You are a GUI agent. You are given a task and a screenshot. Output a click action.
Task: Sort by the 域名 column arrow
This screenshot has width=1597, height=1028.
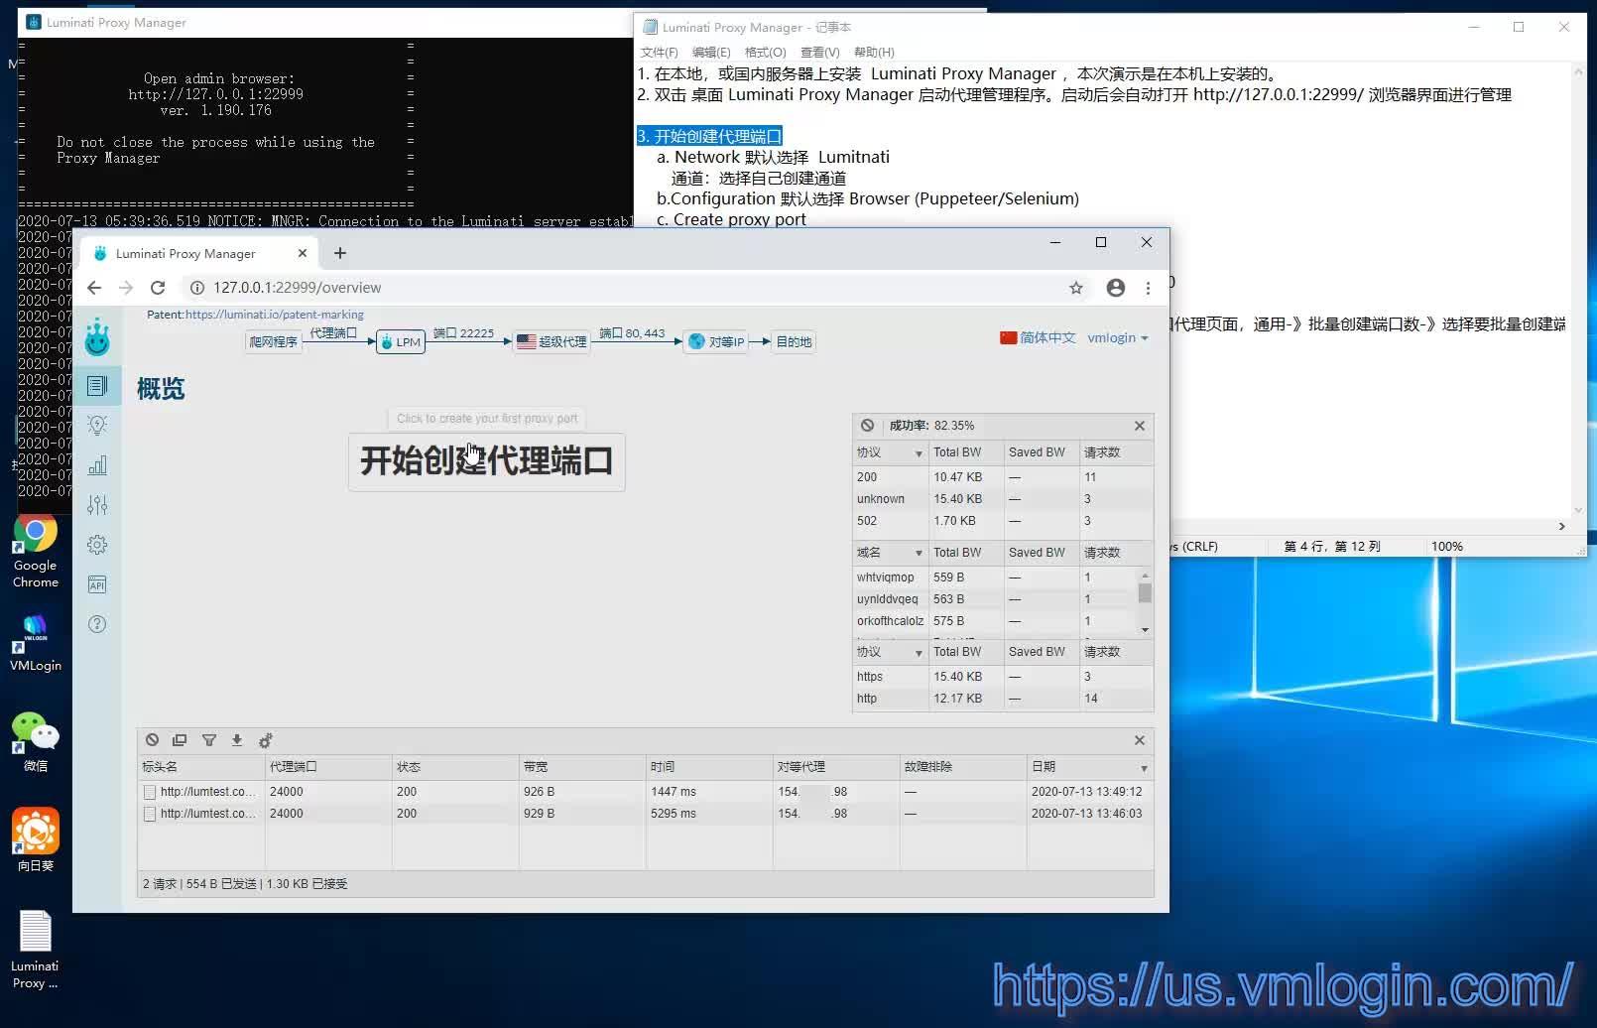point(919,553)
